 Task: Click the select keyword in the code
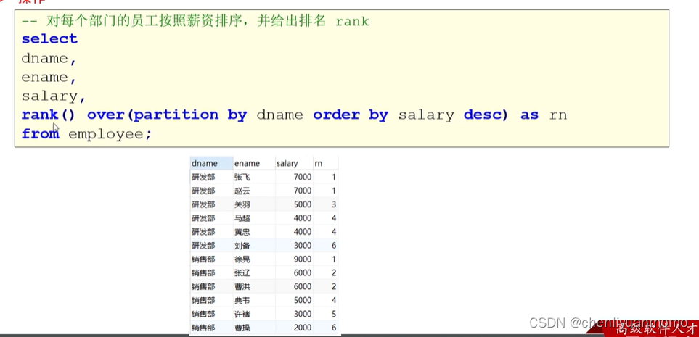49,39
